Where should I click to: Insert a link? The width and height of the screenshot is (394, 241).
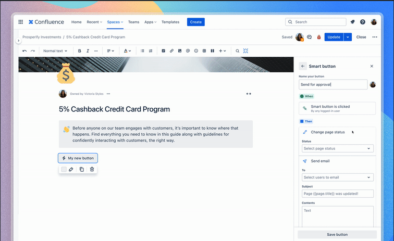point(171,50)
